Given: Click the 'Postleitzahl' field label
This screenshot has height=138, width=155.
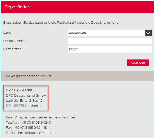Looking at the screenshot, I should click(x=13, y=49).
